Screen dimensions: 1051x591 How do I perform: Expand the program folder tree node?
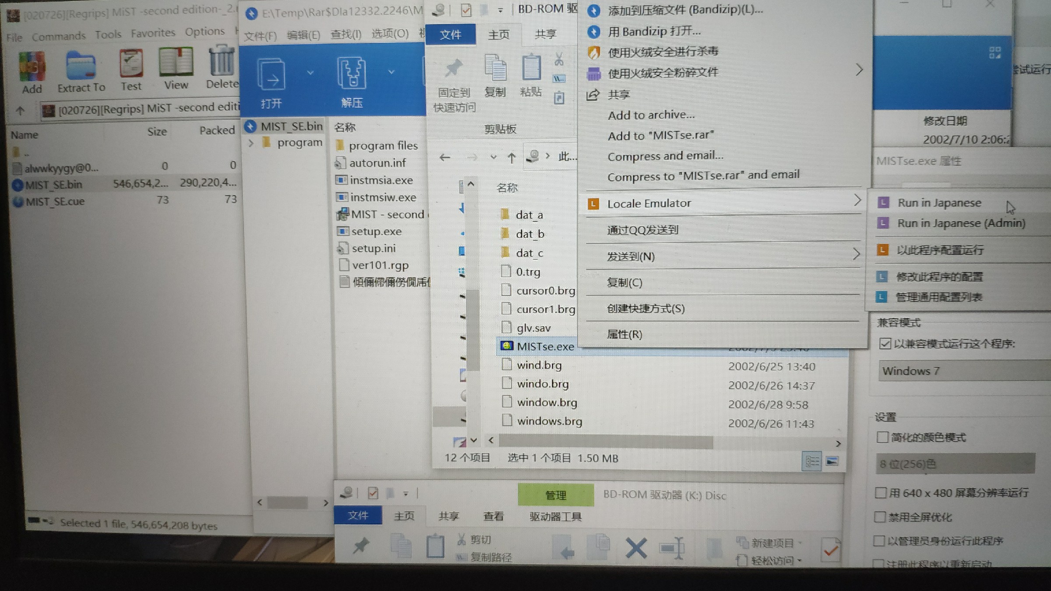[x=251, y=143]
